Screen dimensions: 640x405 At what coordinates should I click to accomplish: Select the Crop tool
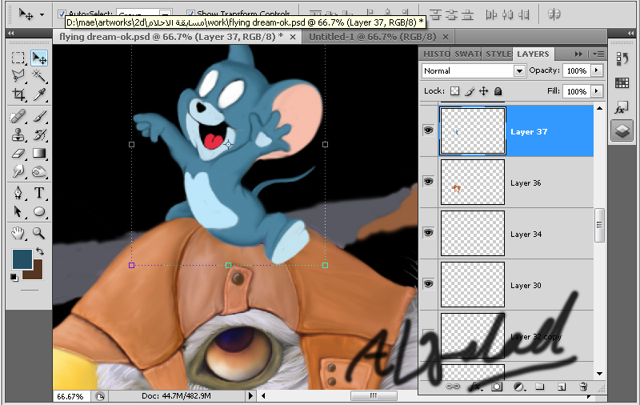(x=18, y=94)
